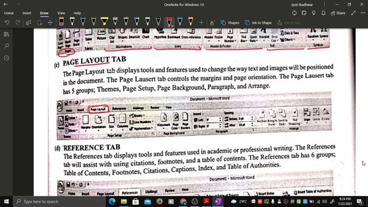Open the 29°C weather widget
The height and width of the screenshot is (207, 368).
coord(239,201)
